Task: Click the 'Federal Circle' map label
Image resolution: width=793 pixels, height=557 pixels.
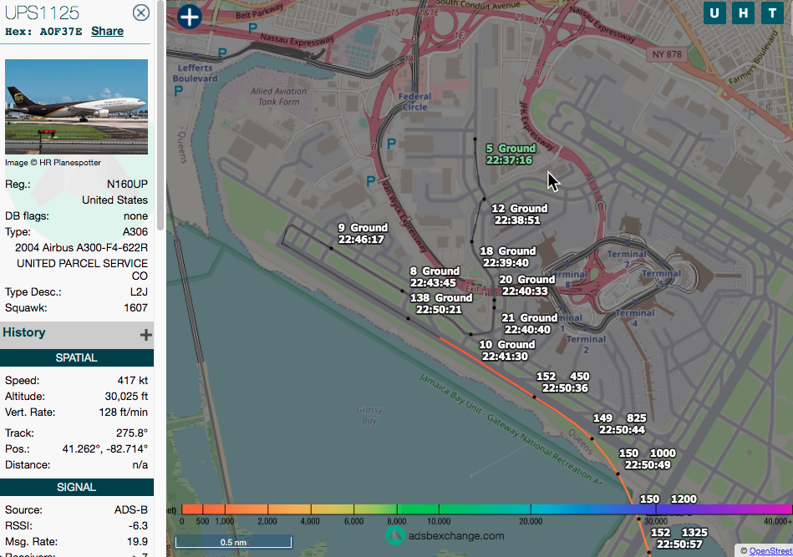Action: pyautogui.click(x=414, y=102)
